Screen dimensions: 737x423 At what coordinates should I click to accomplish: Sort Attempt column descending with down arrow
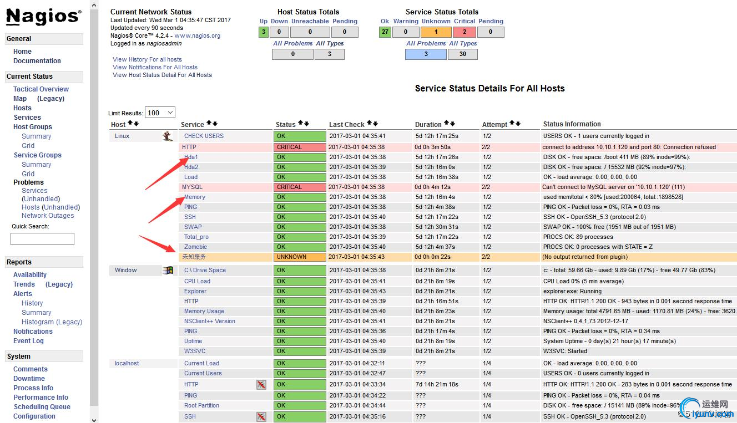click(518, 123)
